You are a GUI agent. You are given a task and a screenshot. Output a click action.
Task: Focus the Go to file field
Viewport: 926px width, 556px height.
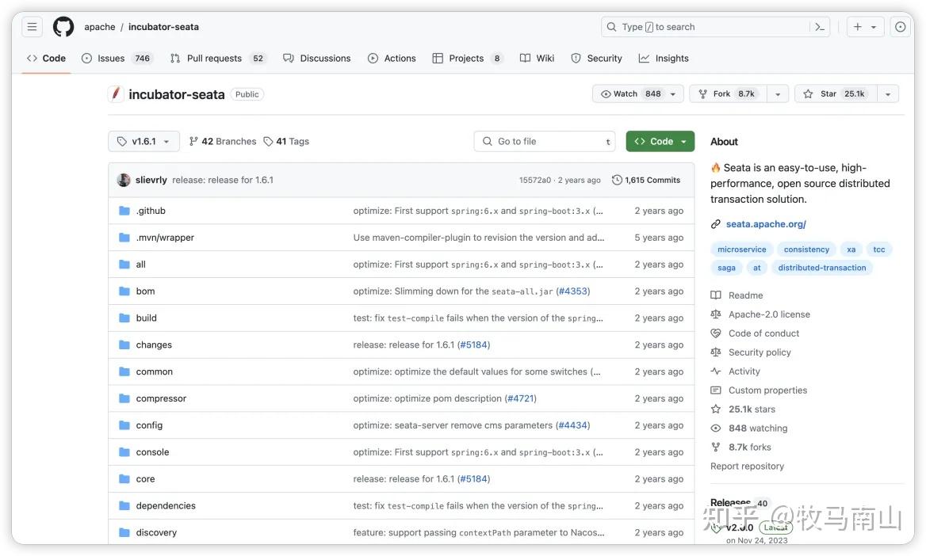[545, 141]
